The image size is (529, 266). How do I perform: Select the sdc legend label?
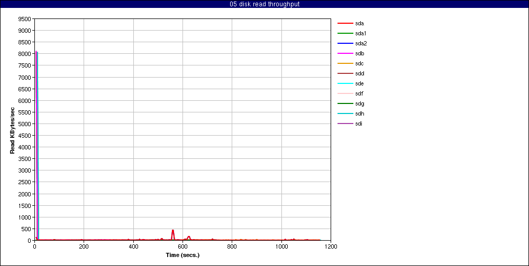coord(359,64)
